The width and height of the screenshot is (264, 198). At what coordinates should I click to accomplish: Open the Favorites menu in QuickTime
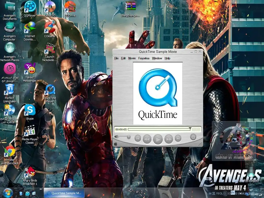[144, 58]
